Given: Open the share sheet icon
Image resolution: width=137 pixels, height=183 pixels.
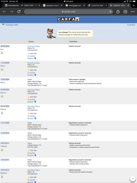Looking at the screenshot, I should coord(118,11).
